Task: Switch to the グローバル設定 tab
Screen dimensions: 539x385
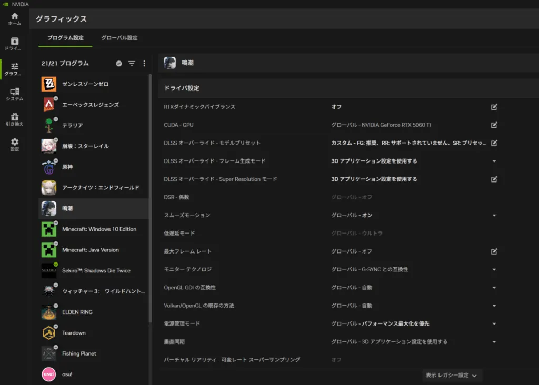Action: (x=119, y=38)
